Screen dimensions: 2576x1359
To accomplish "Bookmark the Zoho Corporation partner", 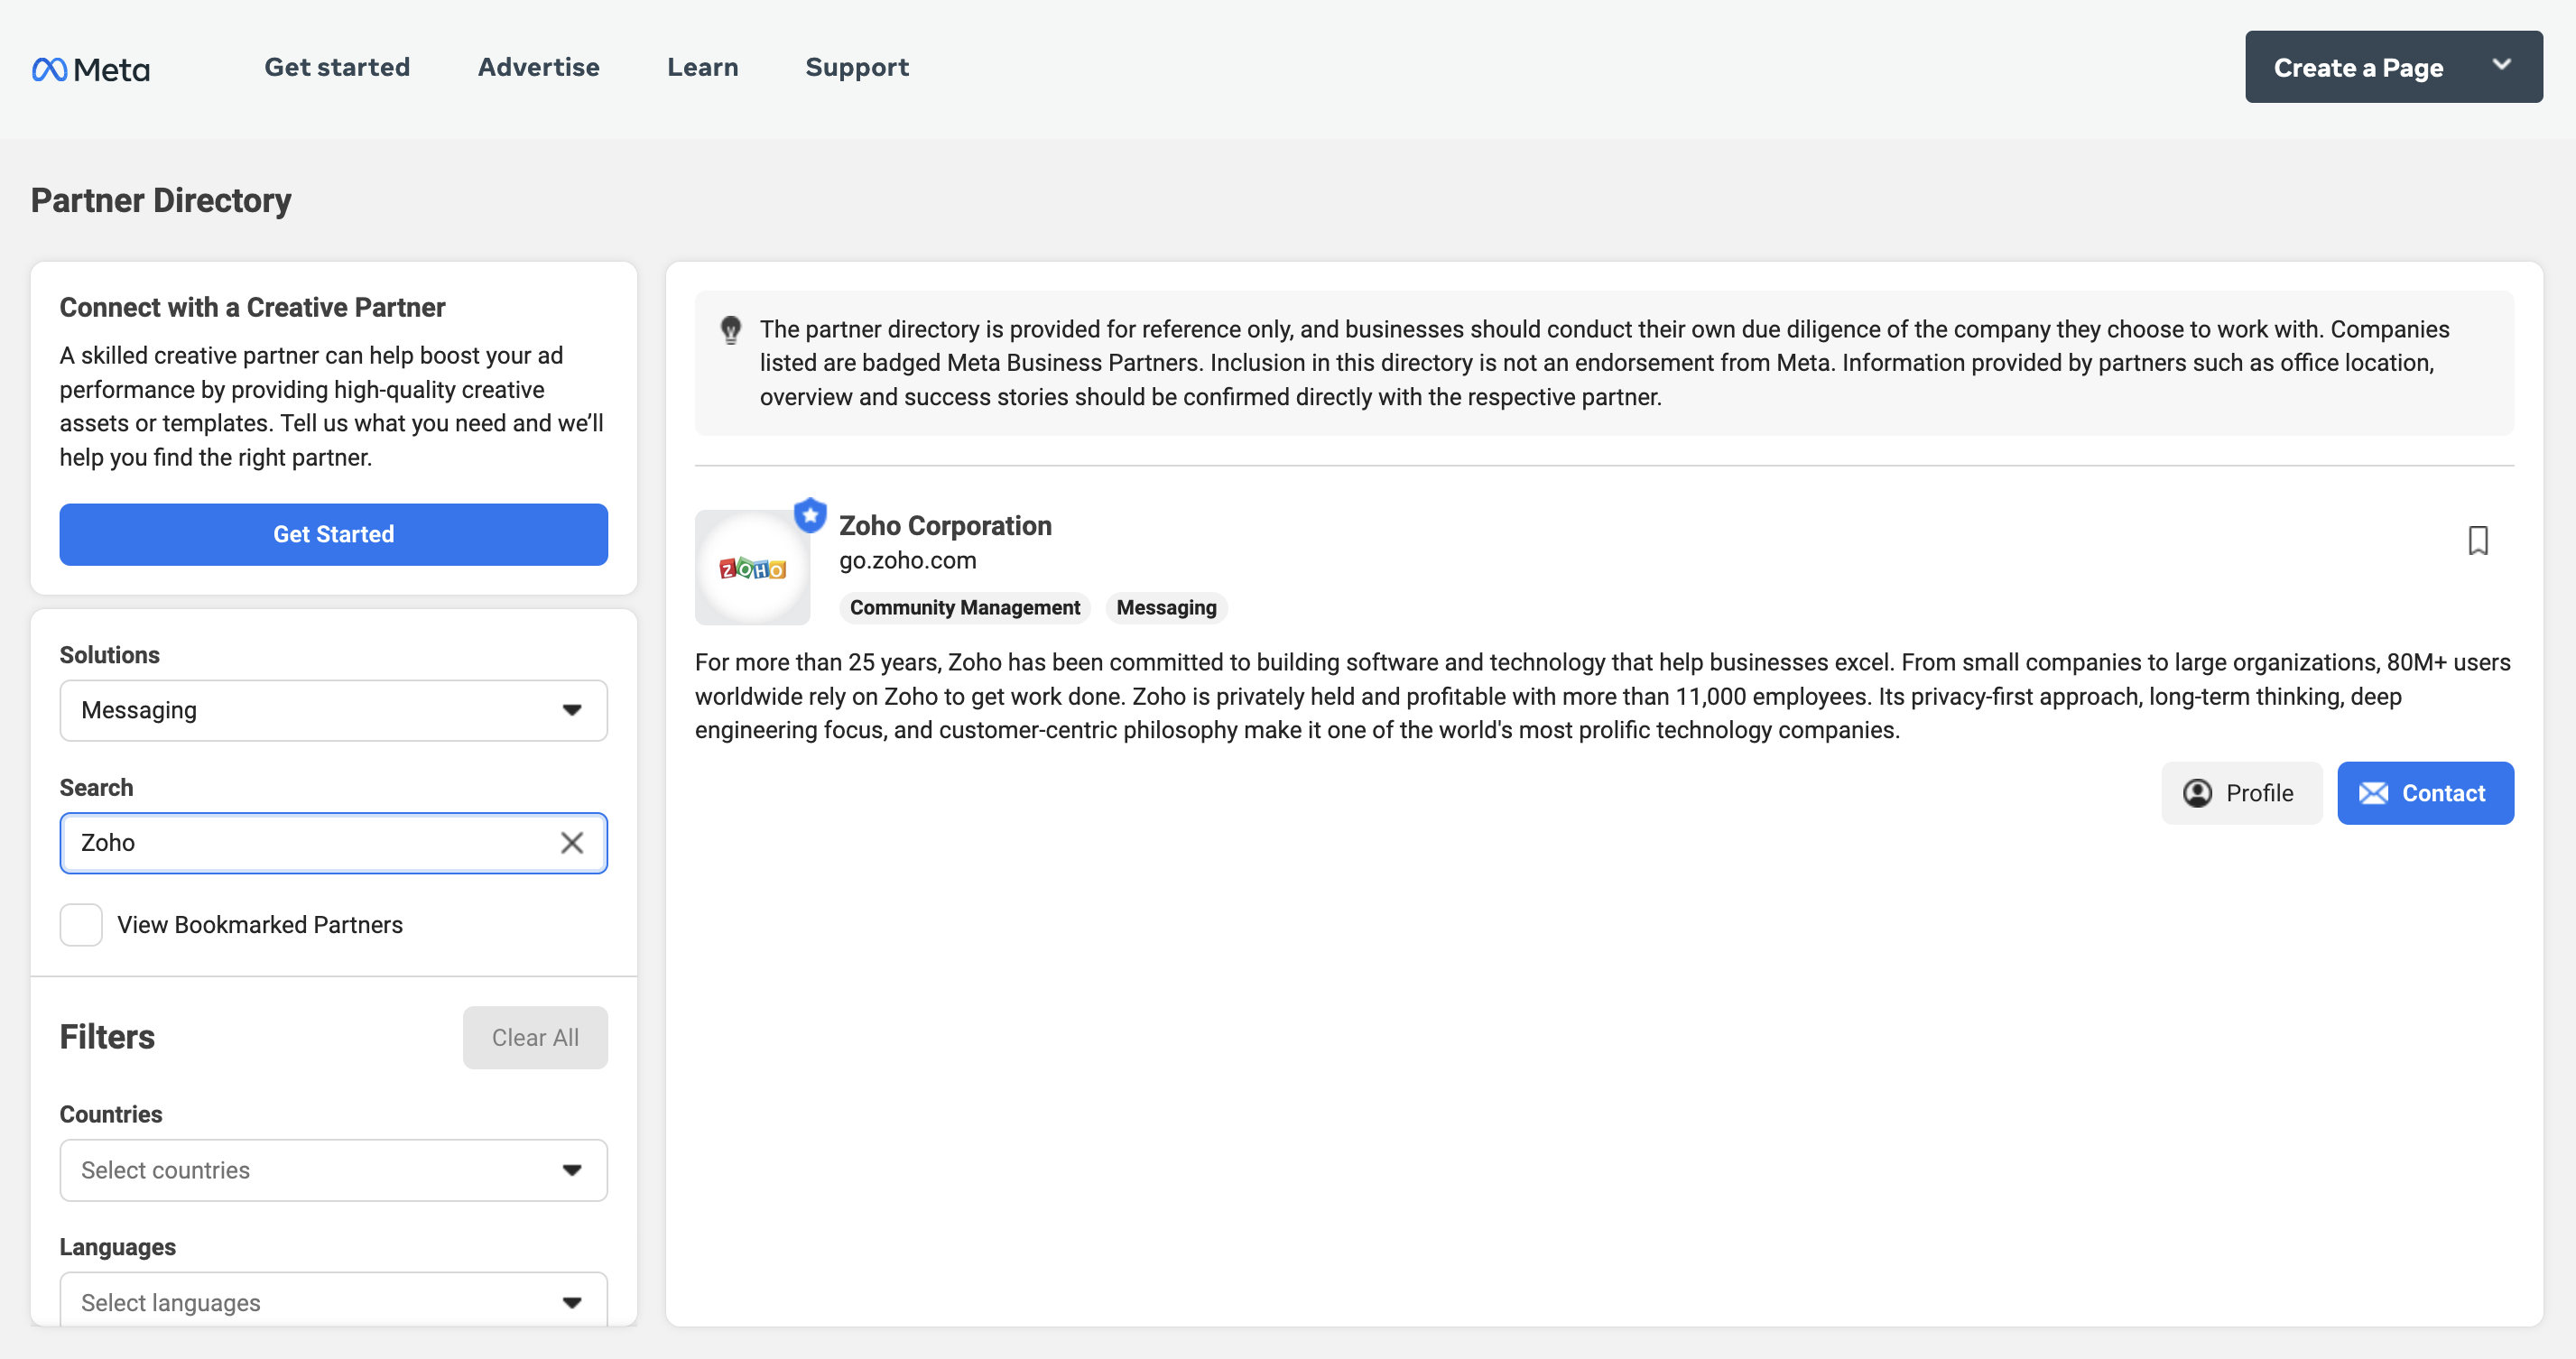I will (2477, 541).
